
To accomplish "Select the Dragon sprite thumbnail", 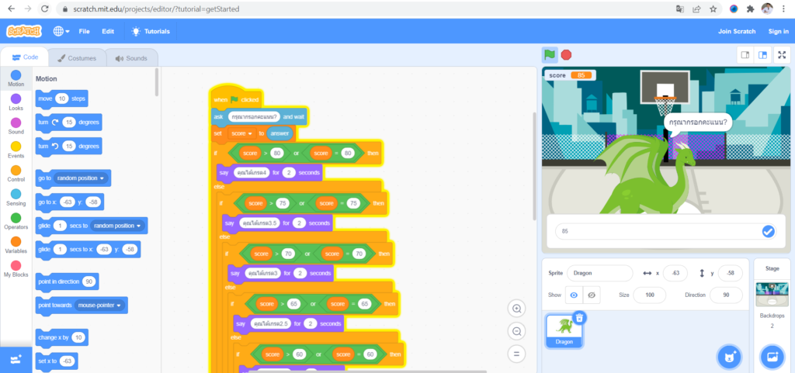I will pyautogui.click(x=564, y=331).
